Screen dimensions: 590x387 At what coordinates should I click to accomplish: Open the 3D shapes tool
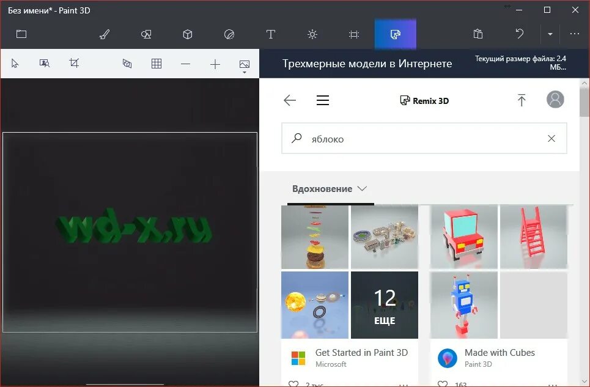pos(187,34)
